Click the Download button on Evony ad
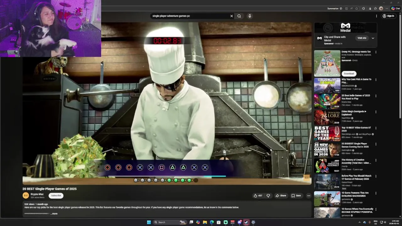The height and width of the screenshot is (226, 402). 349,73
